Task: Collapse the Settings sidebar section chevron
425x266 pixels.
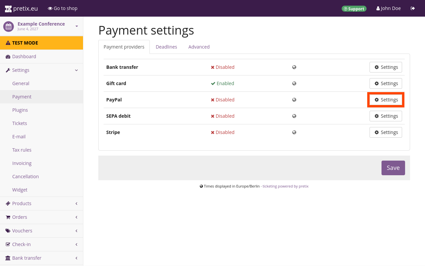Action: [x=76, y=70]
